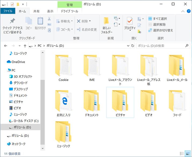Image resolution: width=192 pixels, height=157 pixels.
Task: Click PC in the address breadcrumb
Action: (39, 46)
